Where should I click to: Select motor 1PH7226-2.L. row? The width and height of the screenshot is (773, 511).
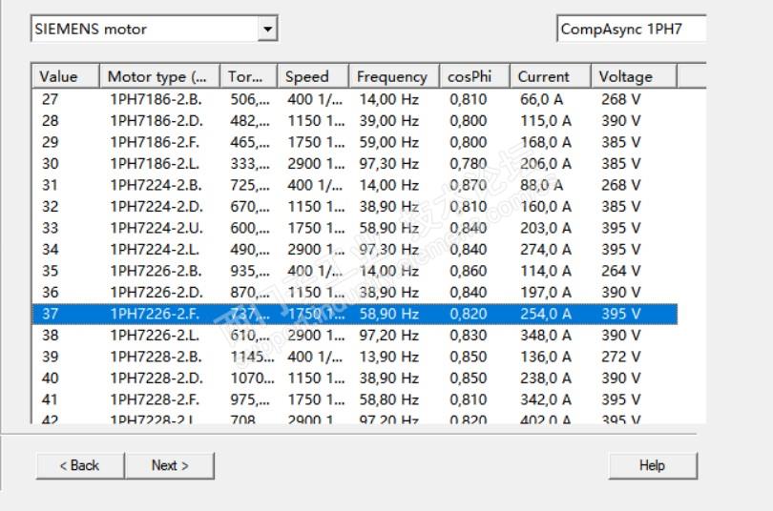(x=355, y=336)
